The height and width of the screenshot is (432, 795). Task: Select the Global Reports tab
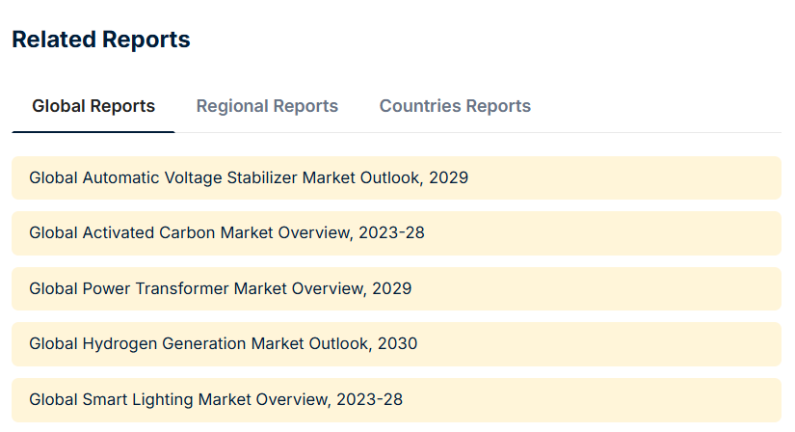(93, 106)
